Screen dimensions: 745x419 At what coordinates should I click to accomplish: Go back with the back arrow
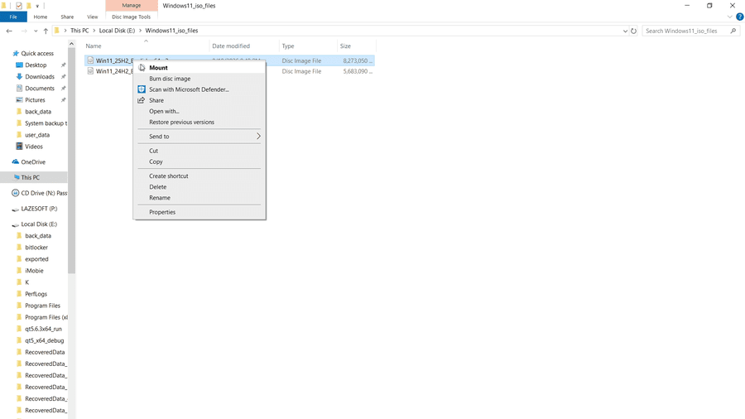click(x=9, y=31)
